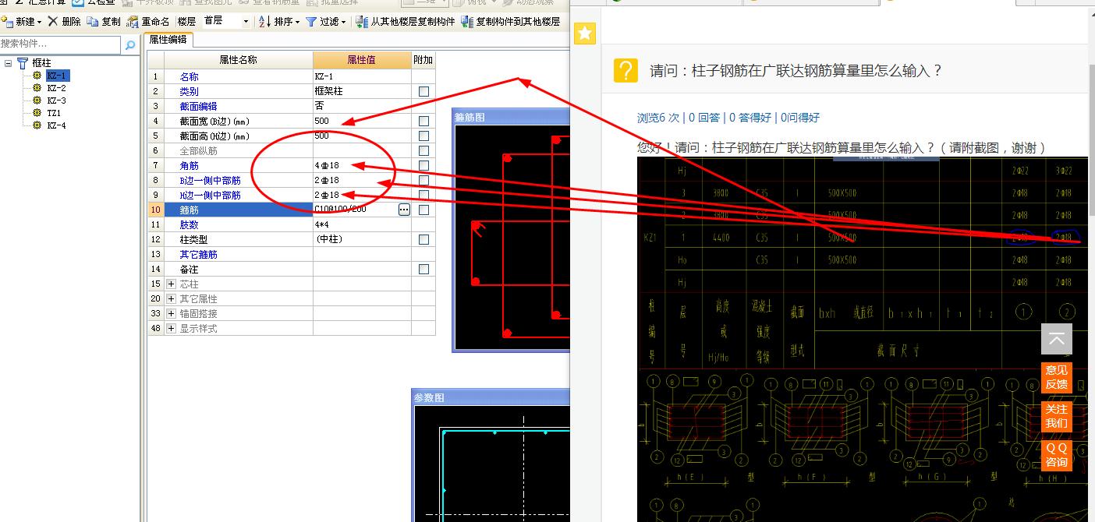The image size is (1095, 522).
Task: Click the magnifier search icon beside 搜索构件
Action: point(130,45)
